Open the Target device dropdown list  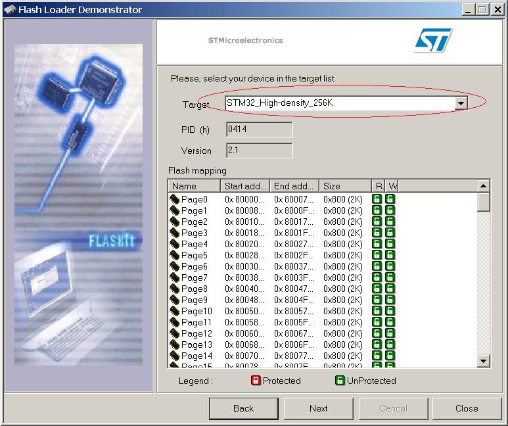(x=461, y=103)
